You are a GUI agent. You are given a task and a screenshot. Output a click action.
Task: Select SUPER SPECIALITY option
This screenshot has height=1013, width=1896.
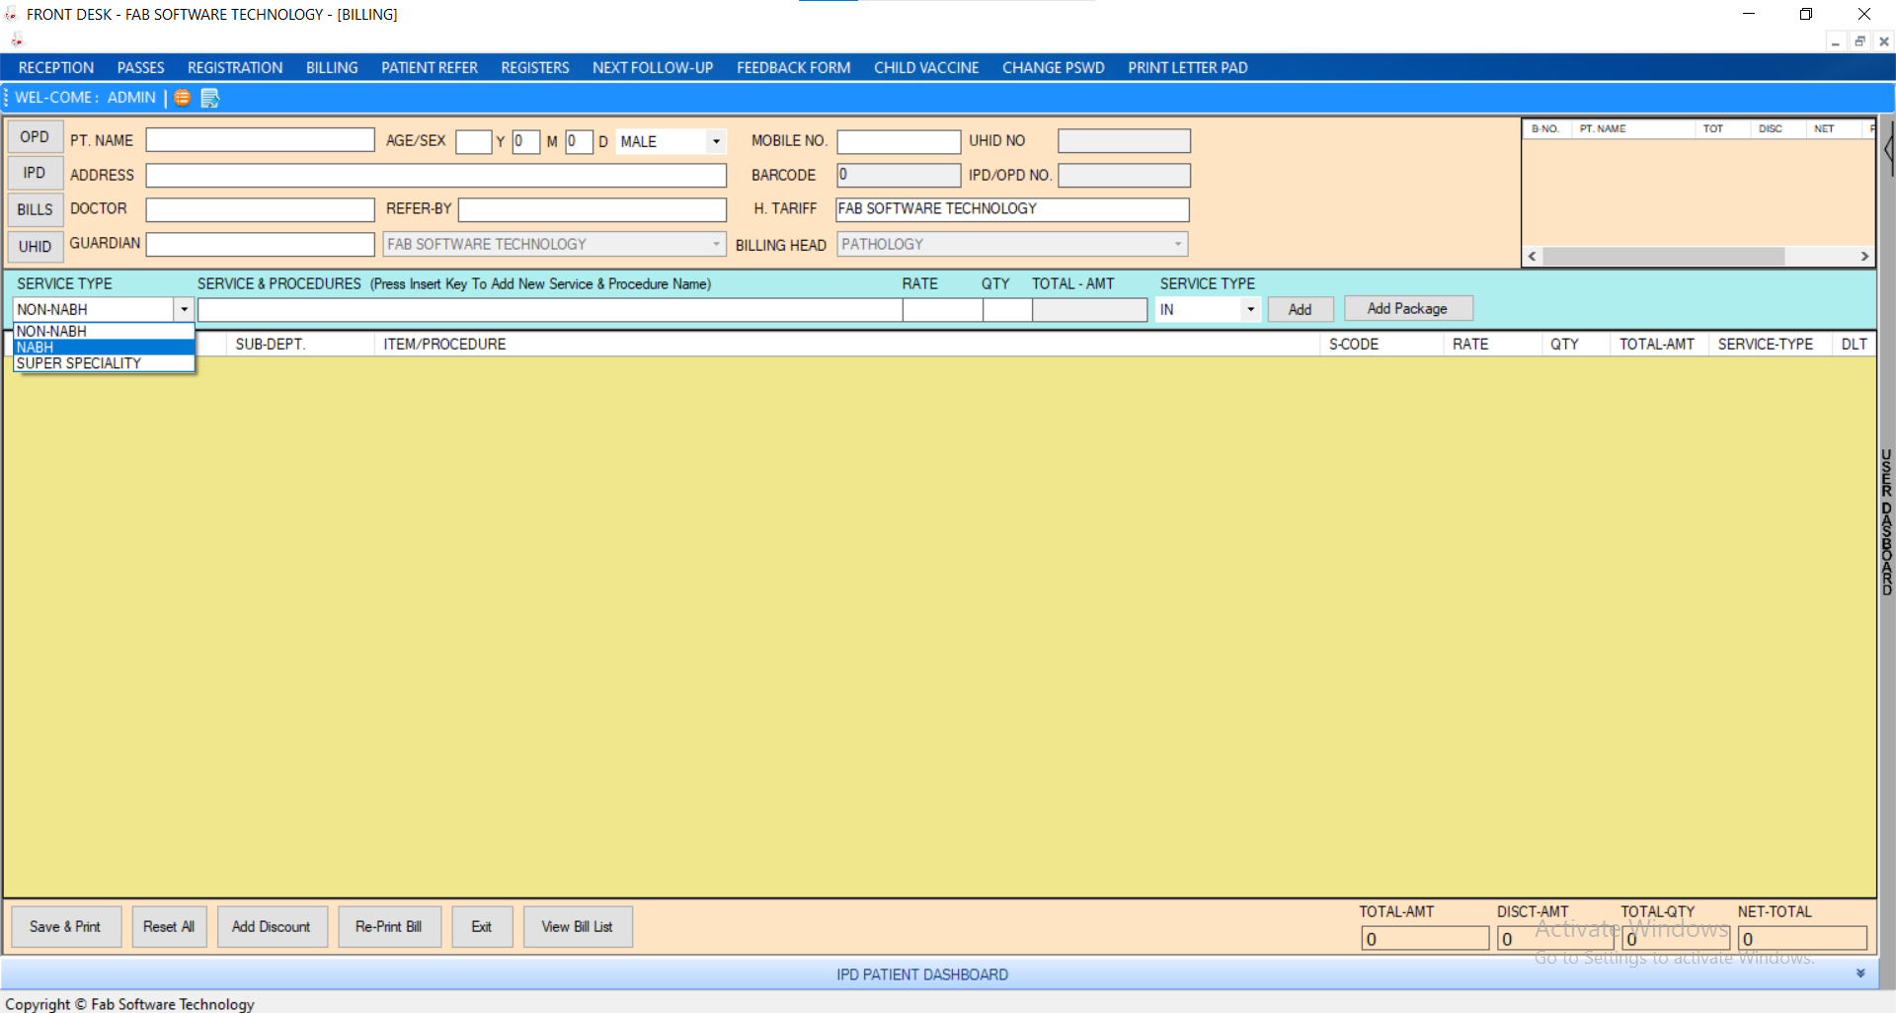(104, 363)
